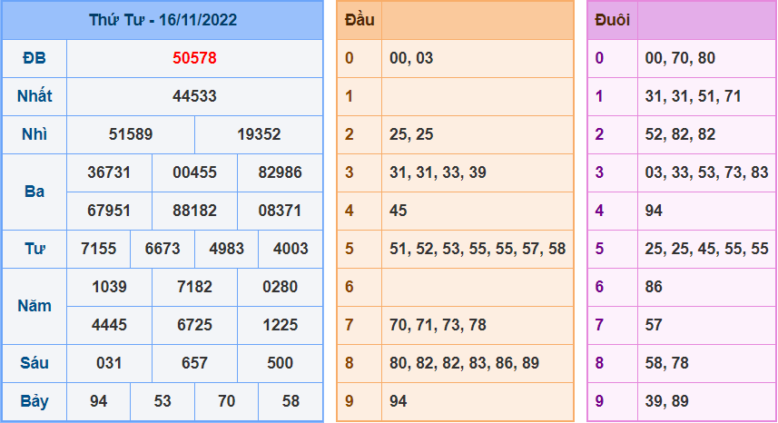Select seventh prize number 94
Image resolution: width=778 pixels, height=423 pixels.
tap(99, 401)
